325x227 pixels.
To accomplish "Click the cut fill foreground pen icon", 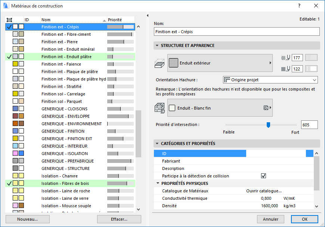I will pyautogui.click(x=286, y=57).
